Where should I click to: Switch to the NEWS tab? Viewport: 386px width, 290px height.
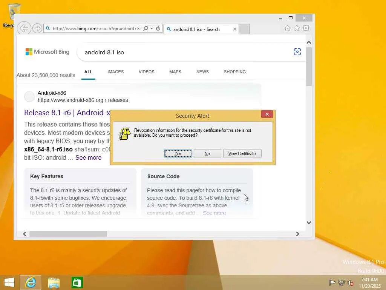pyautogui.click(x=202, y=72)
